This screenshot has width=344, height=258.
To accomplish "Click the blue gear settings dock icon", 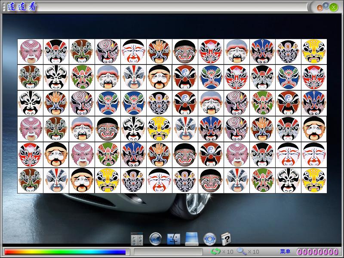I will coord(209,239).
